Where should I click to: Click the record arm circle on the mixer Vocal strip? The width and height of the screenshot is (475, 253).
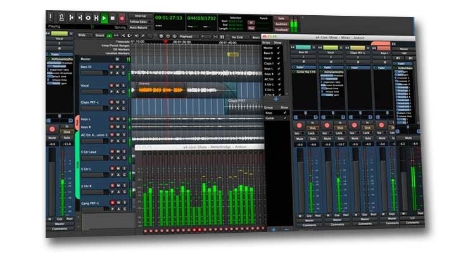pos(327,125)
